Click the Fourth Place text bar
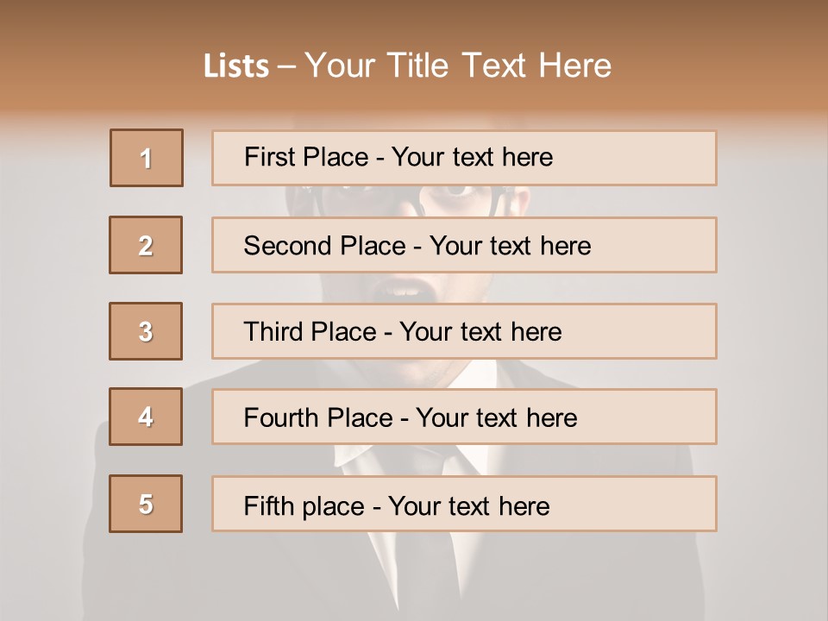This screenshot has width=828, height=621. [464, 417]
